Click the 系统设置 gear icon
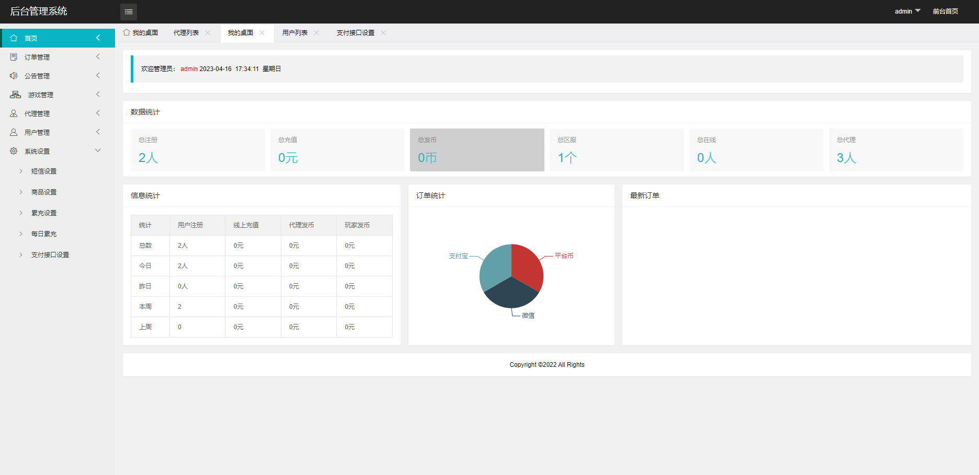 tap(14, 151)
